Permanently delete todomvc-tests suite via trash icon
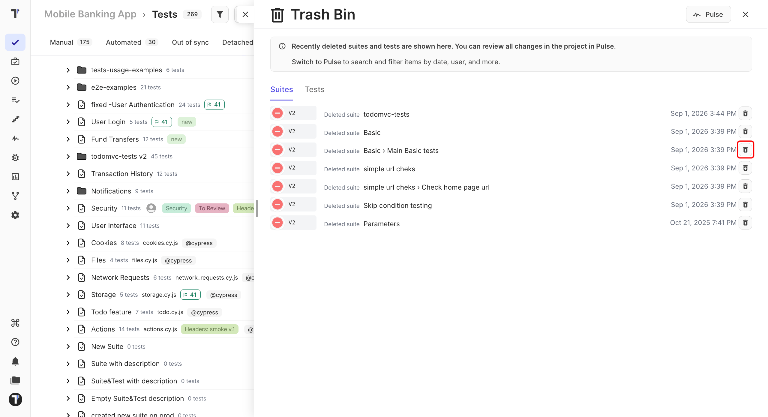This screenshot has height=417, width=768. pos(745,113)
